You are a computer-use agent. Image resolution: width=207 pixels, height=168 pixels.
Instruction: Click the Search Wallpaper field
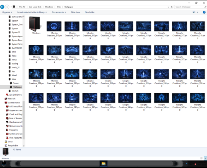tap(189, 7)
